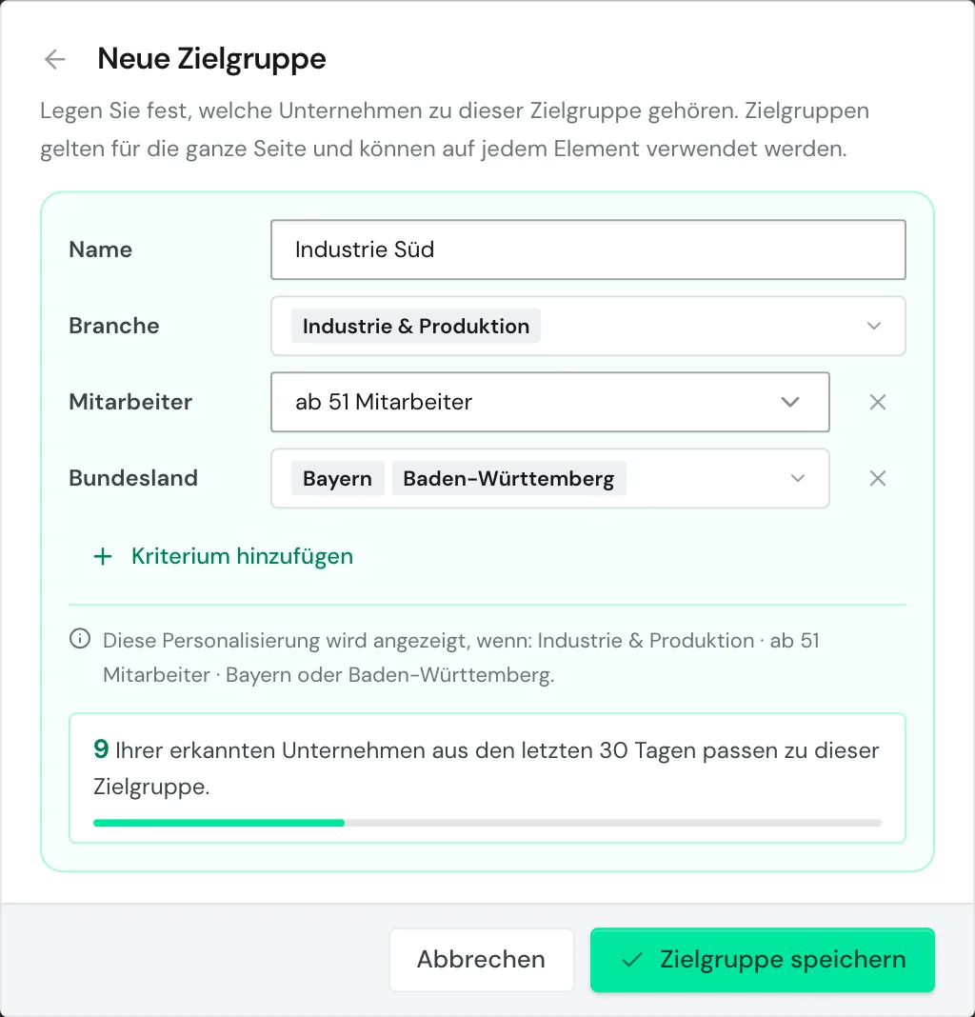Remove the Mitarbeiter criterion with X

point(877,402)
